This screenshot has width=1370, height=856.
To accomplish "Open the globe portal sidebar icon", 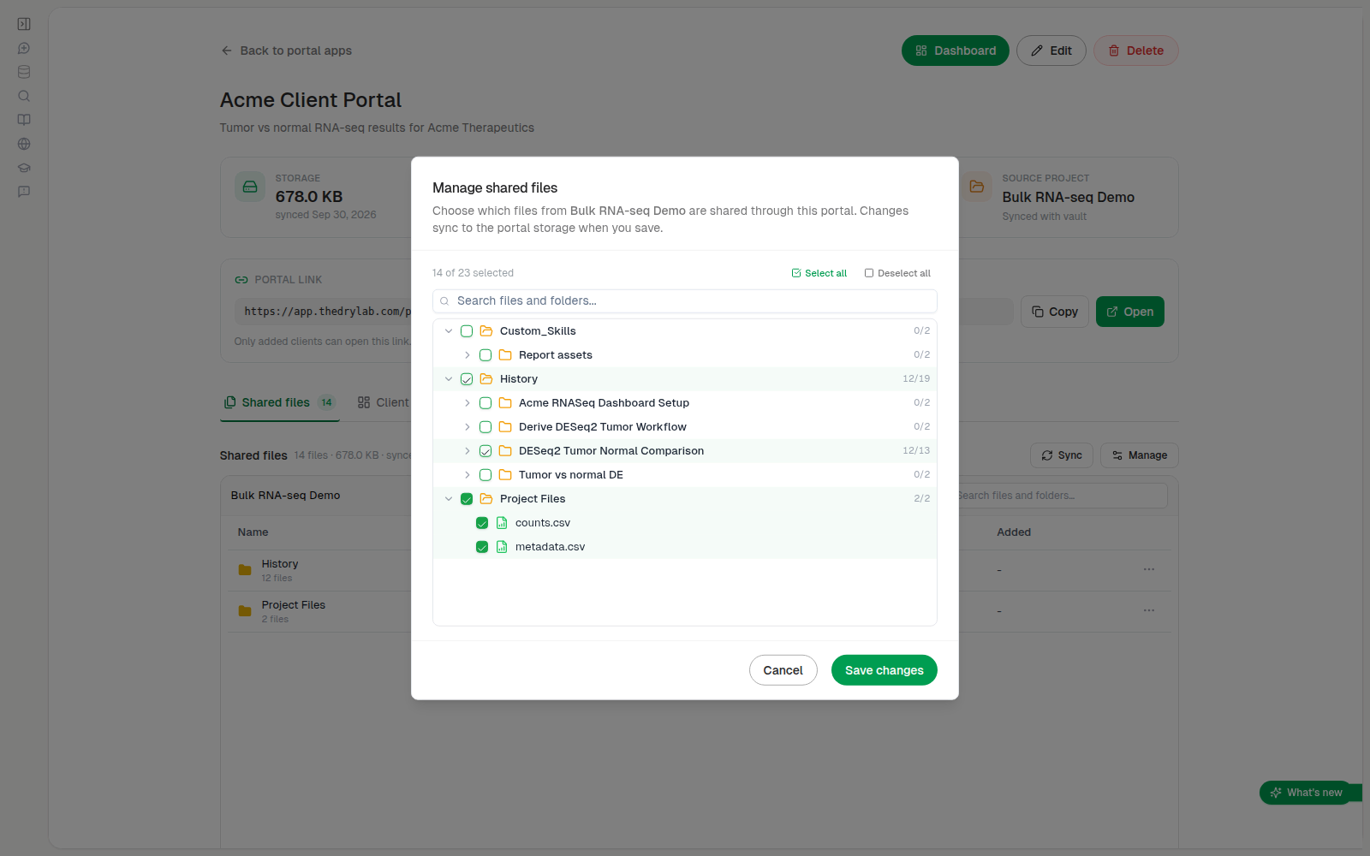I will tap(24, 144).
